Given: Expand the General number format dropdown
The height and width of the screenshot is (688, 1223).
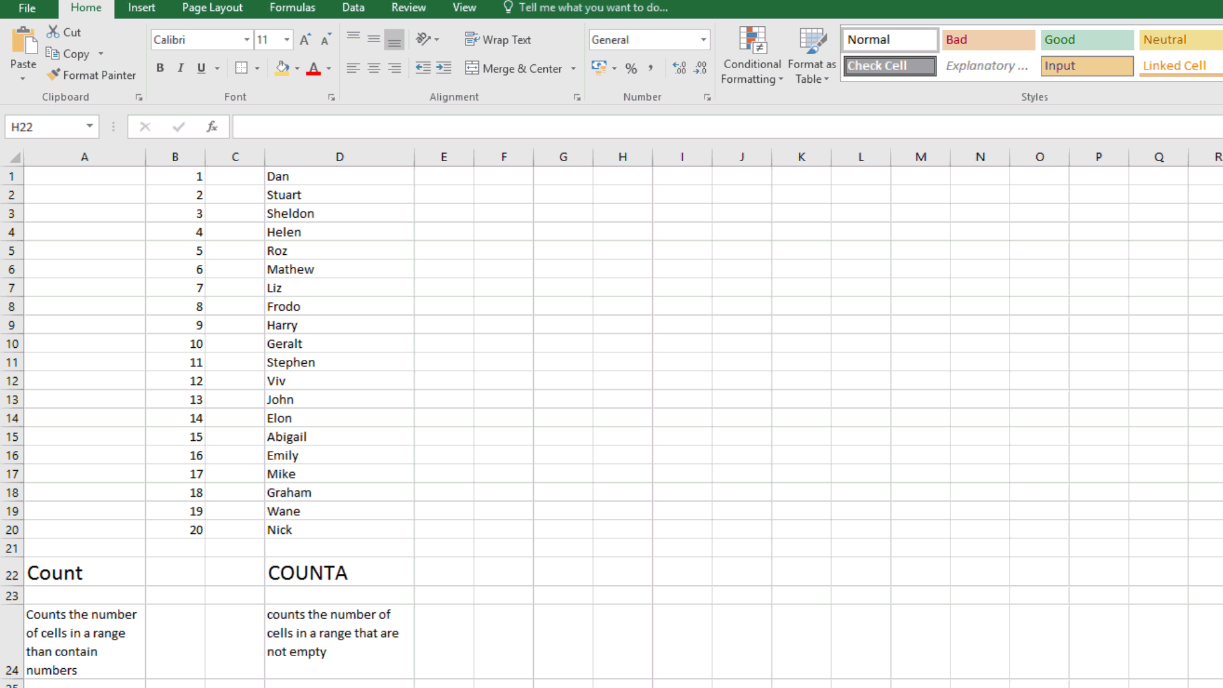Looking at the screenshot, I should click(x=703, y=39).
